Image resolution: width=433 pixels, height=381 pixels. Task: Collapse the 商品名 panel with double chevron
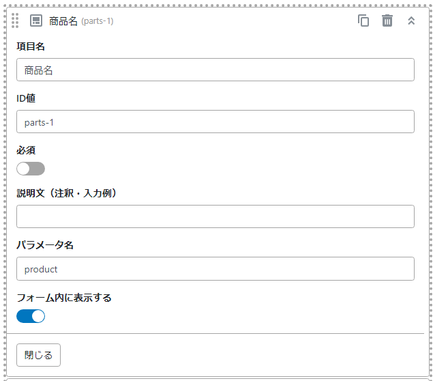[x=411, y=20]
